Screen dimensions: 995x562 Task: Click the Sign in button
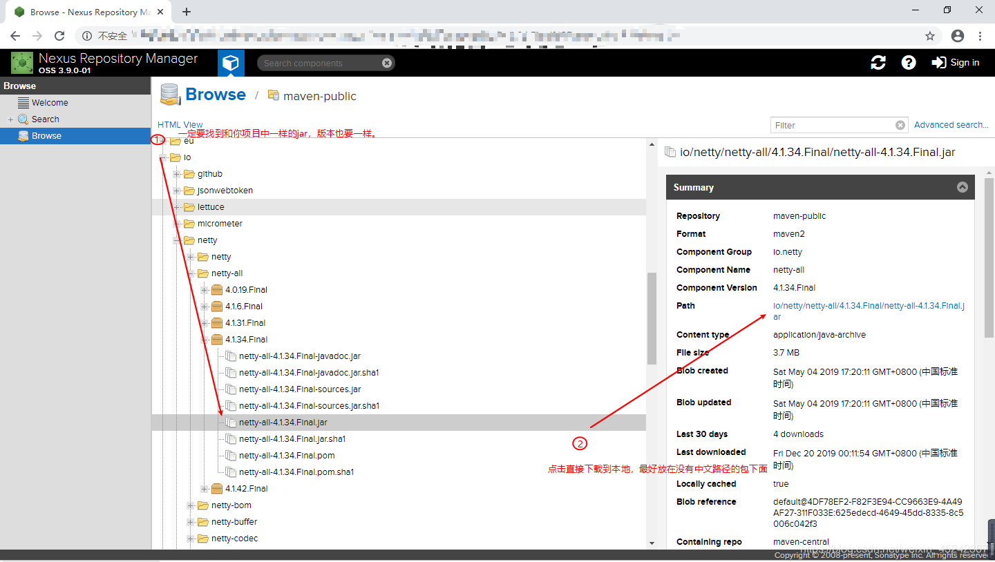956,63
